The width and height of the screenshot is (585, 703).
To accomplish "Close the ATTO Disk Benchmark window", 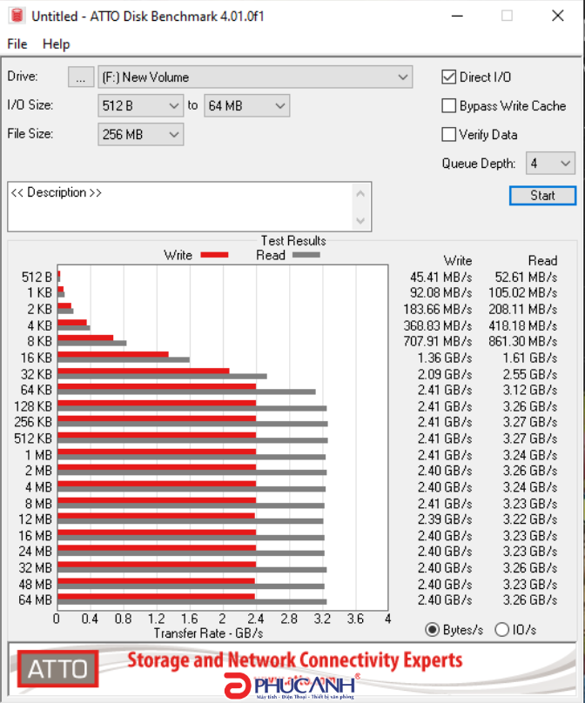I will coord(558,17).
